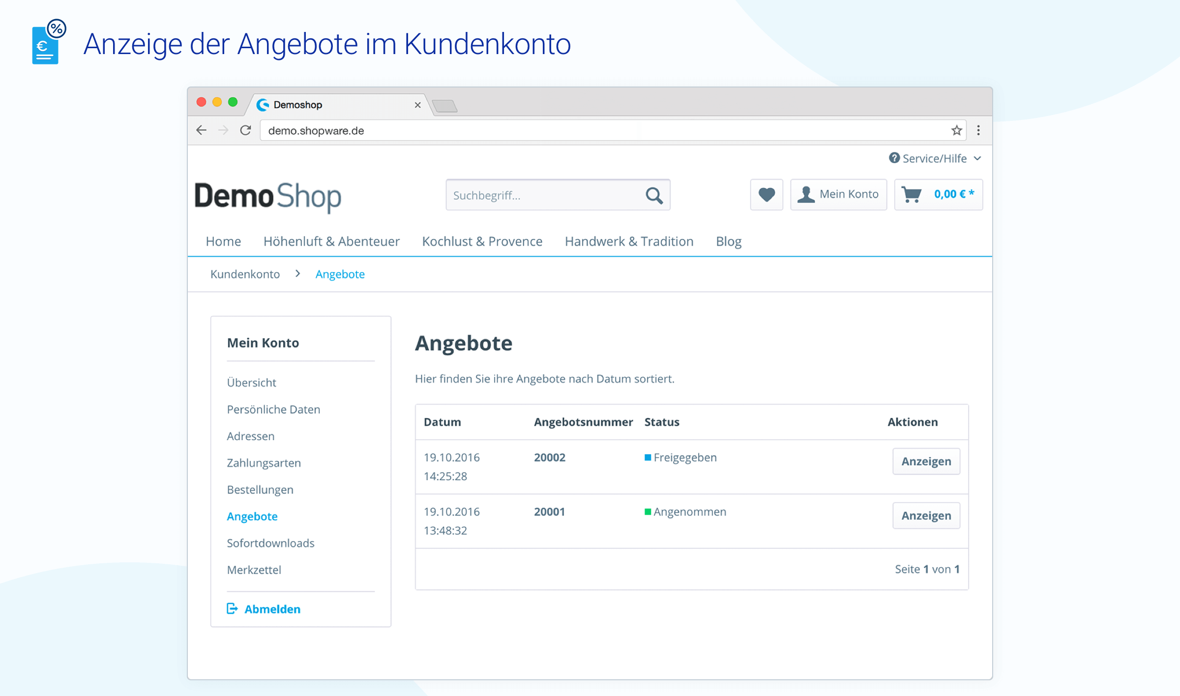Click the Freigegeben status text
Screen dimensions: 1180x696
(685, 458)
